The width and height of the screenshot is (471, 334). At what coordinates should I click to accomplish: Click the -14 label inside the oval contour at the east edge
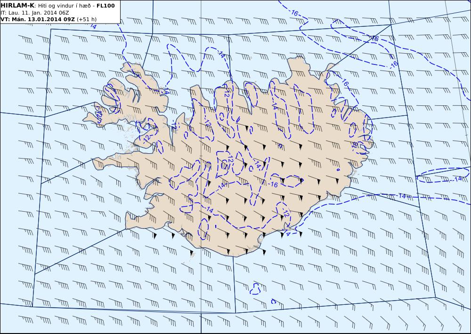pyautogui.click(x=457, y=179)
